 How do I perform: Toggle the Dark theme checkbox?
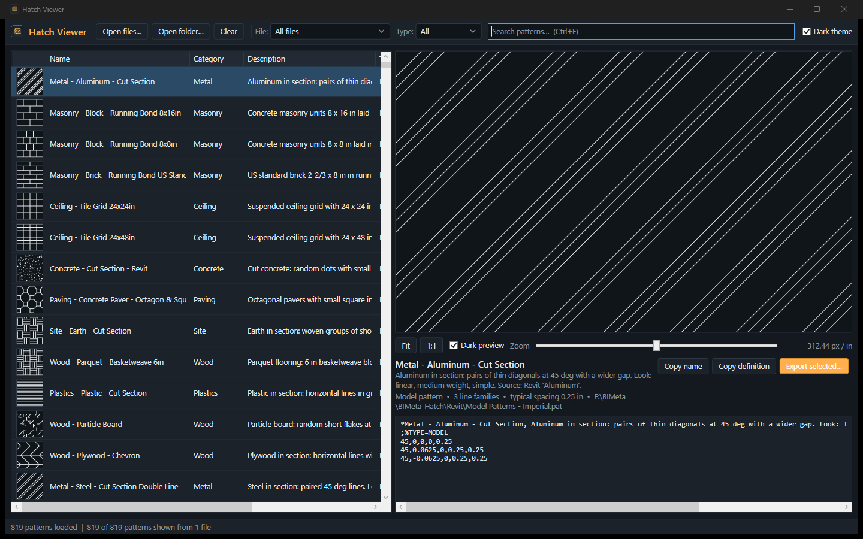(x=807, y=32)
